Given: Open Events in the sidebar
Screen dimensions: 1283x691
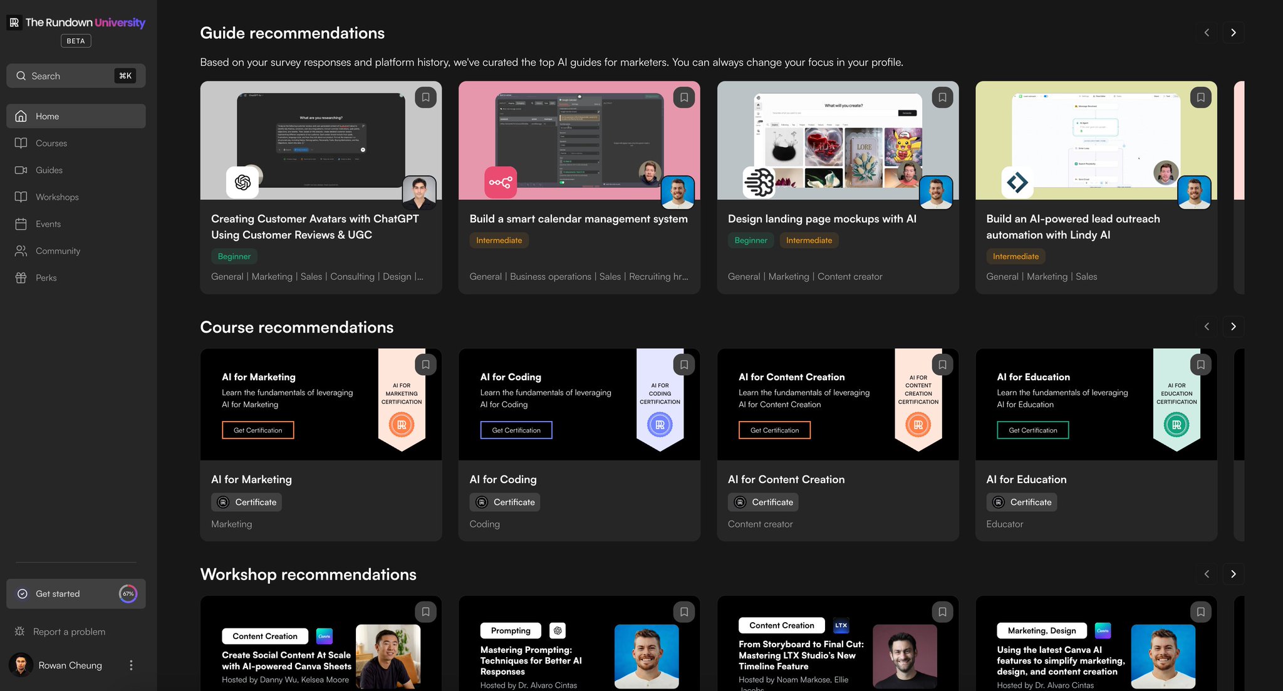Looking at the screenshot, I should click(x=76, y=224).
